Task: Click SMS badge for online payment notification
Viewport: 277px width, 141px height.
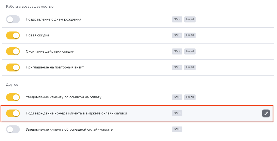Action: [177, 129]
